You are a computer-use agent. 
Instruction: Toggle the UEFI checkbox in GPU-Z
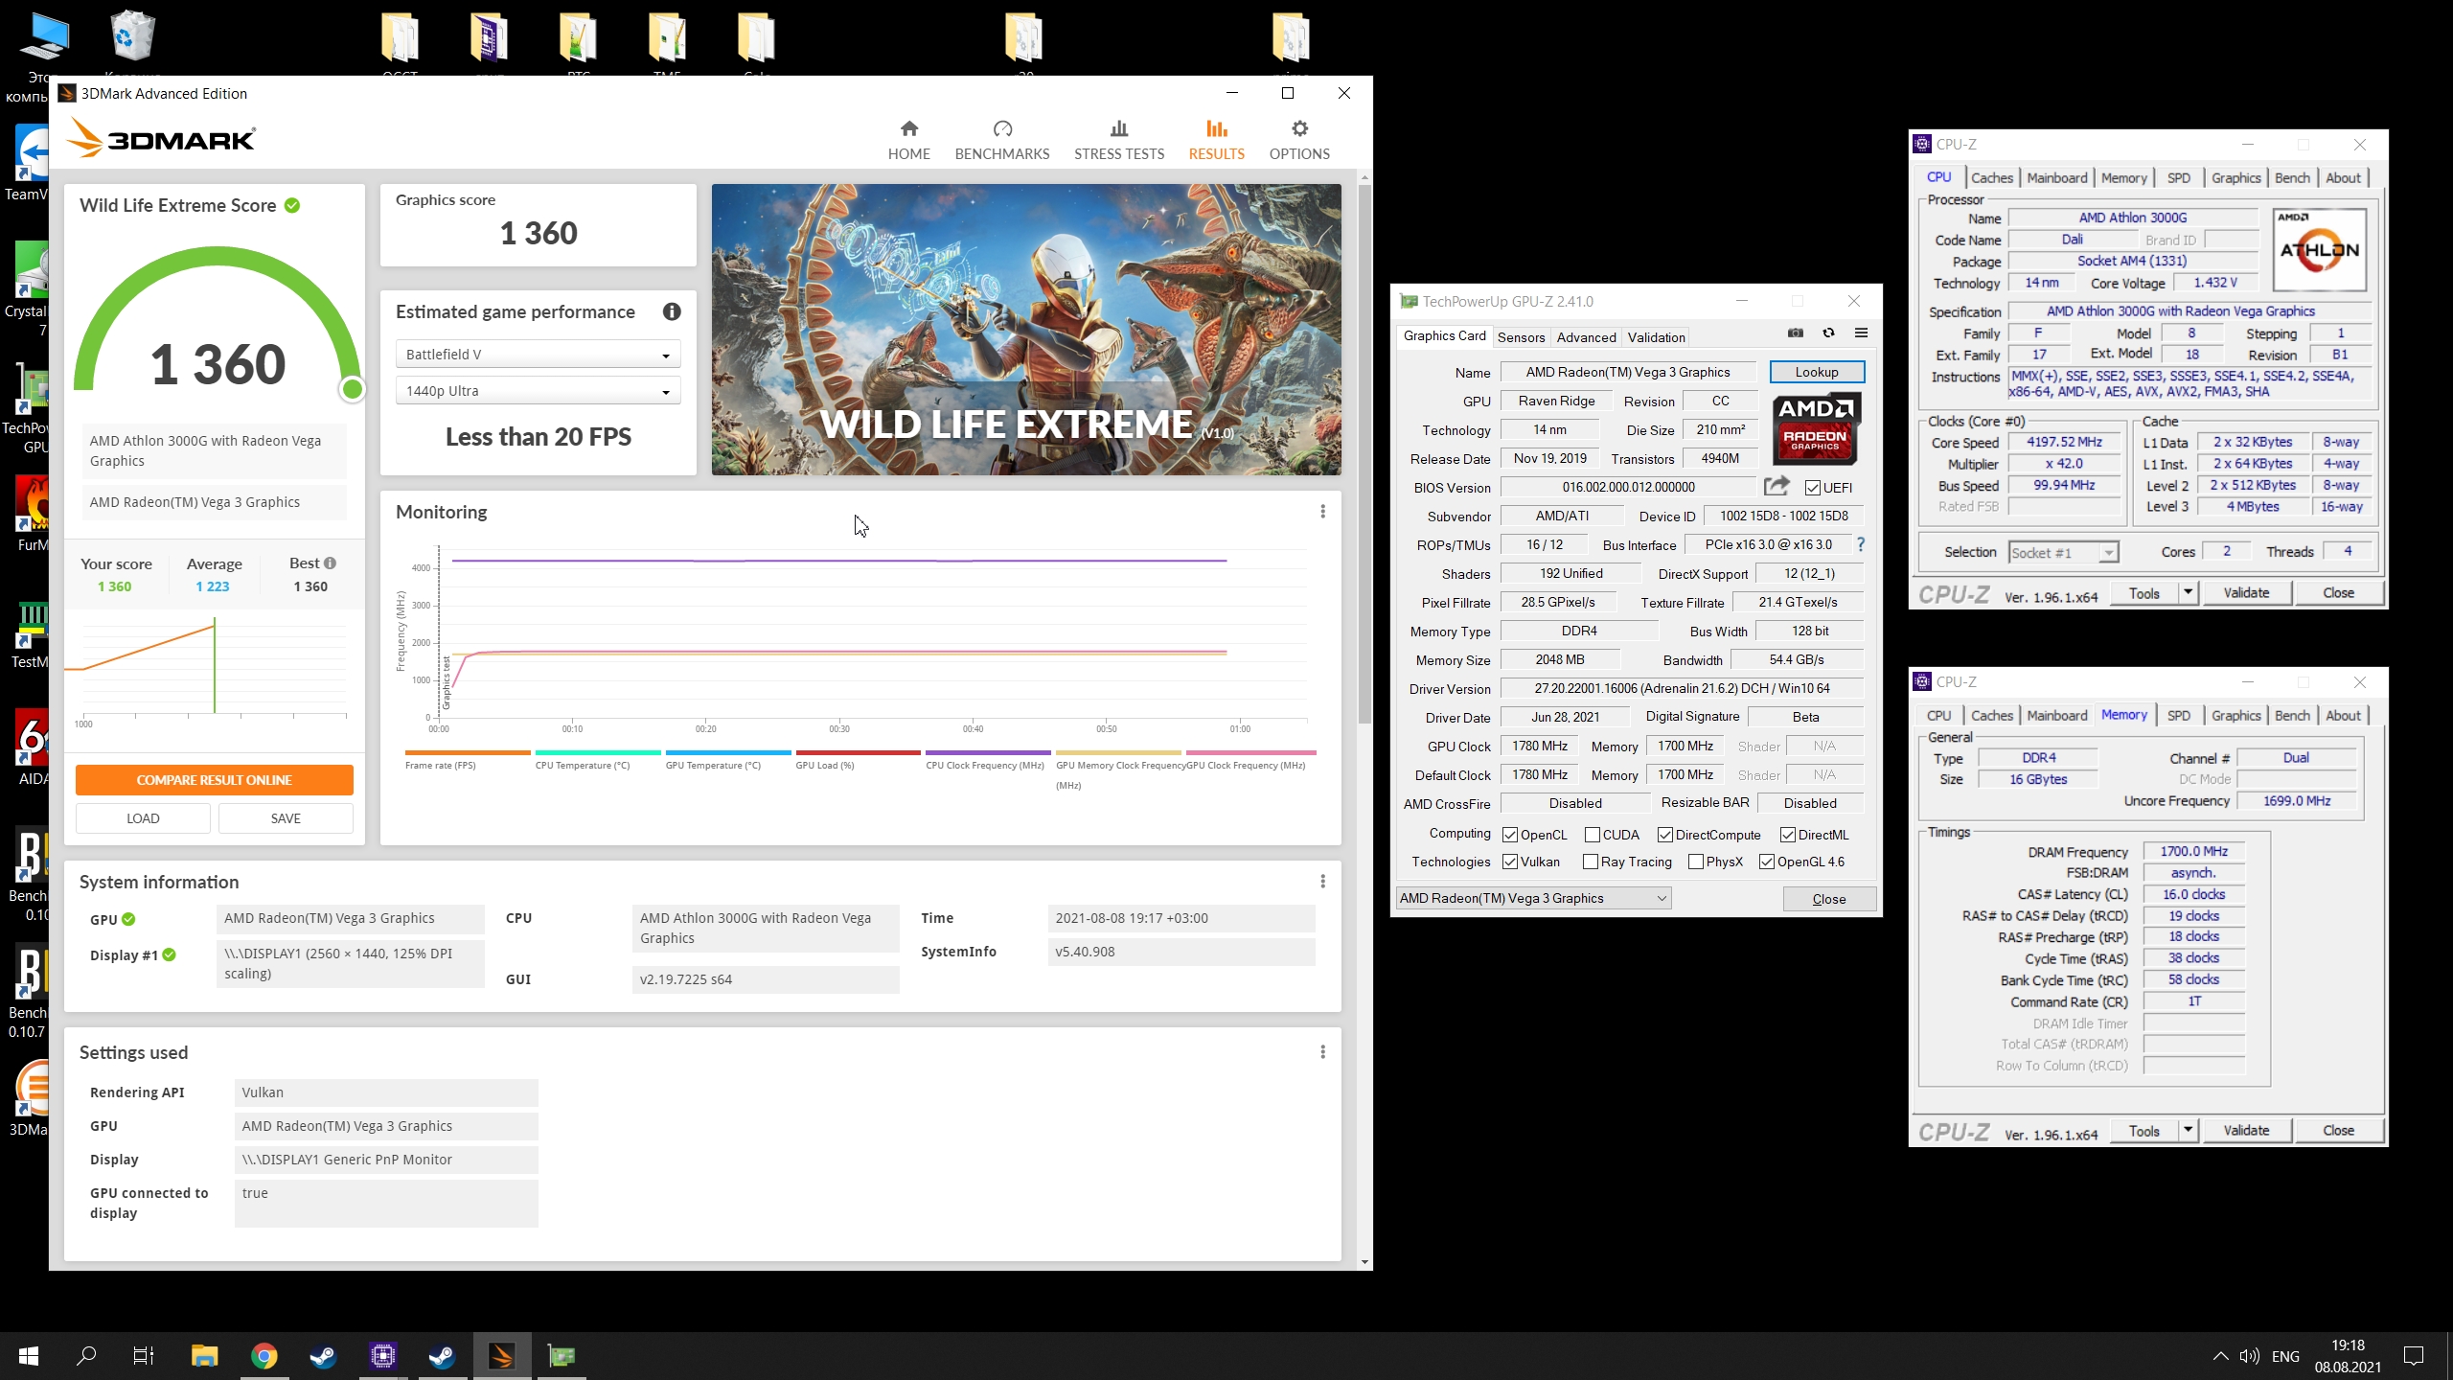tap(1812, 488)
